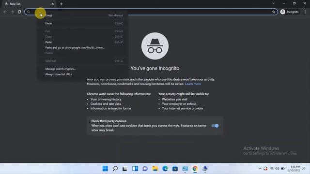Click the "You've gone Incognito" heading
The image size is (310, 174).
point(155,69)
